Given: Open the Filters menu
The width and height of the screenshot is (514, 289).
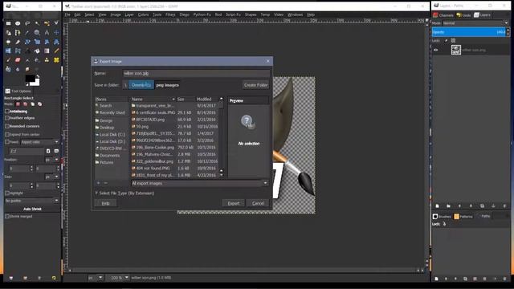Looking at the screenshot, I should (170, 14).
